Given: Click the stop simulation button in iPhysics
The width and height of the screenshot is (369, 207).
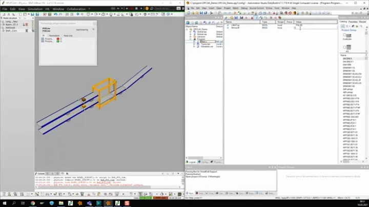Looking at the screenshot, I should [x=136, y=9].
